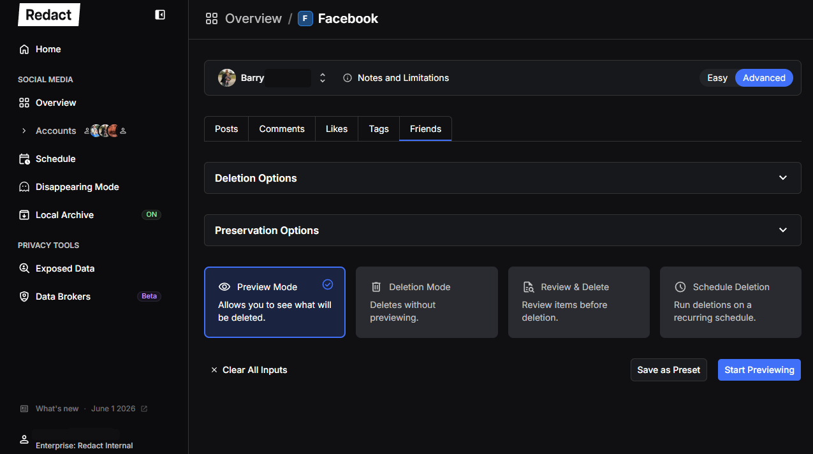
Task: Click the Save as Preset button
Action: (x=669, y=370)
